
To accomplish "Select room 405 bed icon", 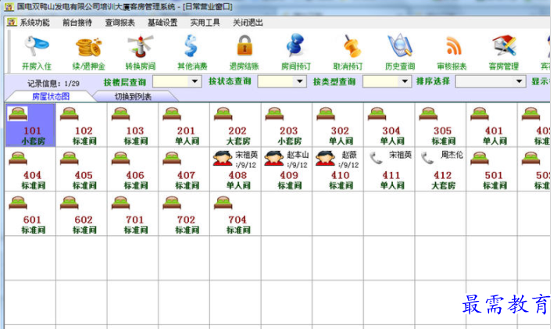I will (x=70, y=159).
